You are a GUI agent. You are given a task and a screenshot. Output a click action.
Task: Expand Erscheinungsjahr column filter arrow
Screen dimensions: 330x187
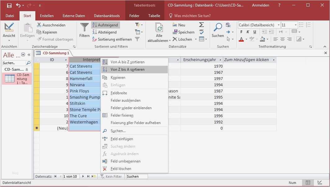[x=220, y=60]
